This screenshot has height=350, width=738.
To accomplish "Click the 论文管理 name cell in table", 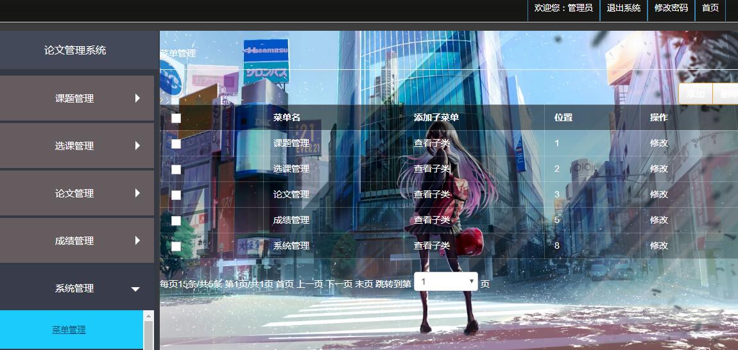I will 291,194.
